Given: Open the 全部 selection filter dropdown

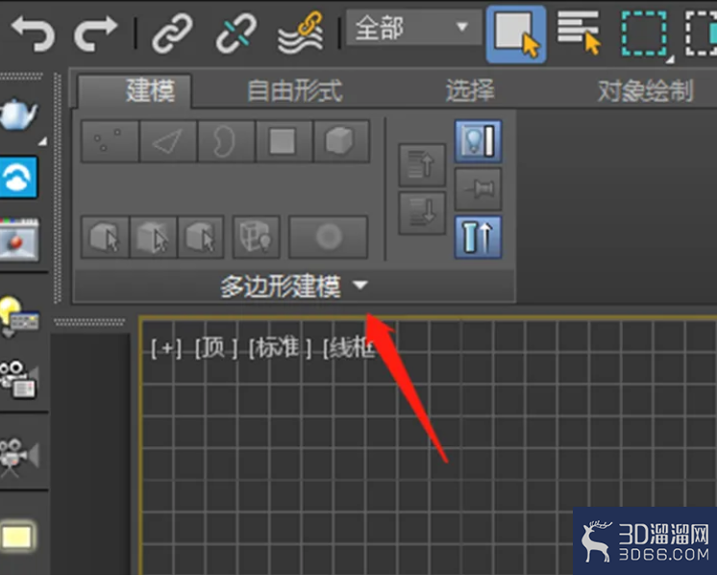Looking at the screenshot, I should (x=414, y=28).
